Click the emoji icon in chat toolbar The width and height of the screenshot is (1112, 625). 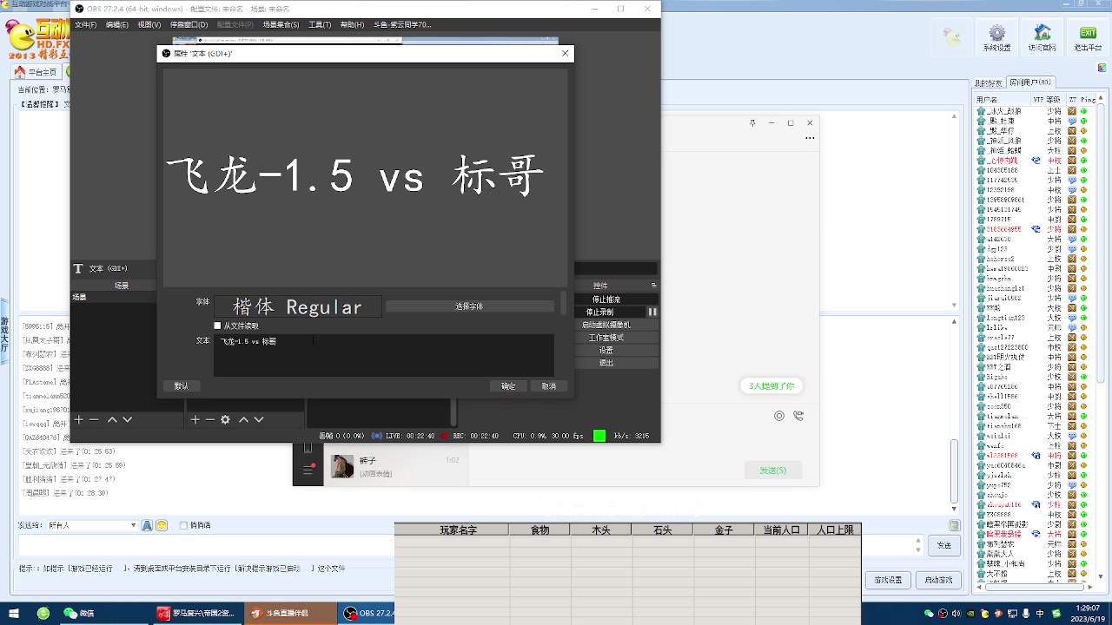[x=779, y=417]
